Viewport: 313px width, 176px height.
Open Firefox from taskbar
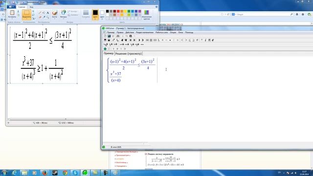(45, 173)
